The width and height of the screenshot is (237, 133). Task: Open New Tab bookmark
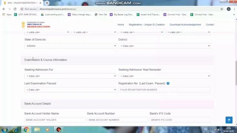(101, 14)
